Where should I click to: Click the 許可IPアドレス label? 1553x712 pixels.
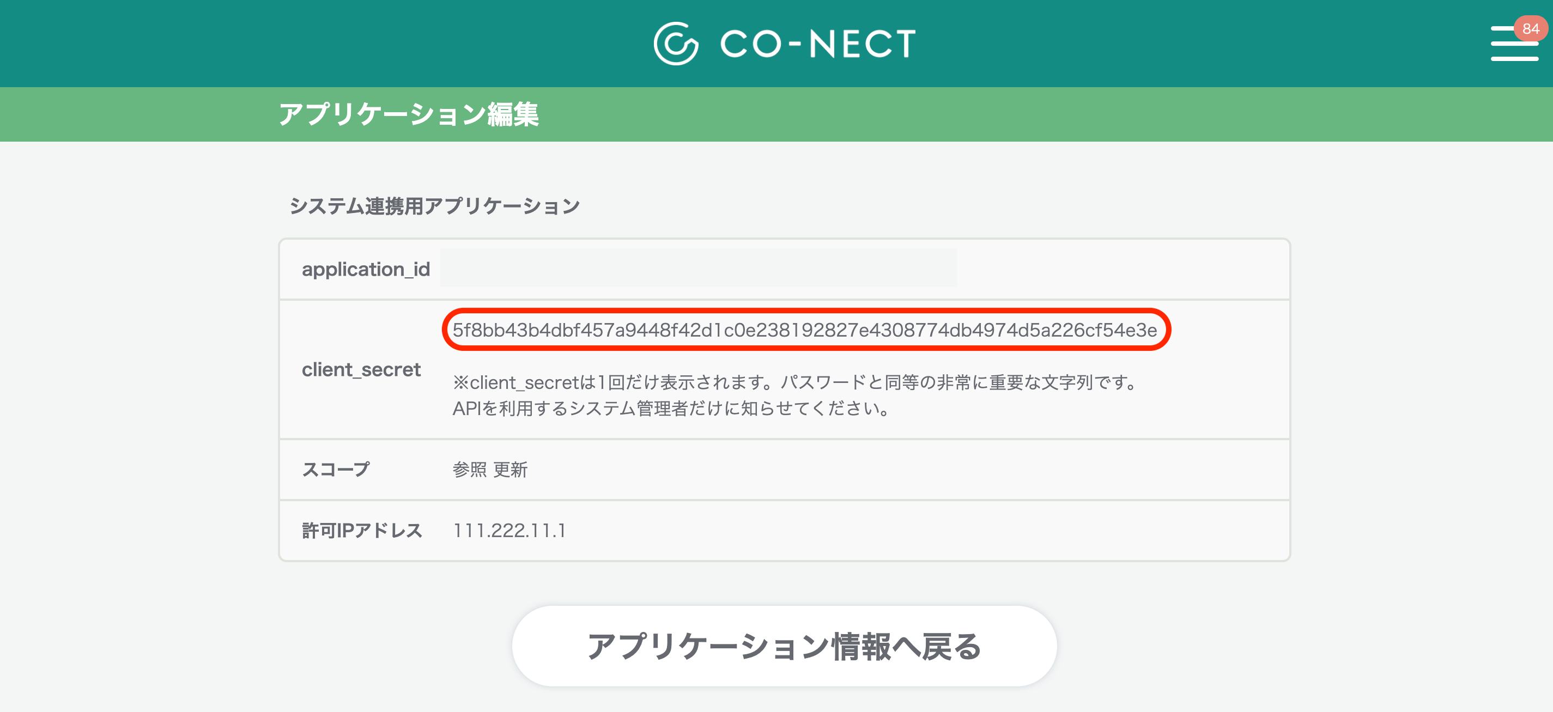(362, 531)
